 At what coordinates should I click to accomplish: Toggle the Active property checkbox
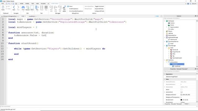coord(182,89)
